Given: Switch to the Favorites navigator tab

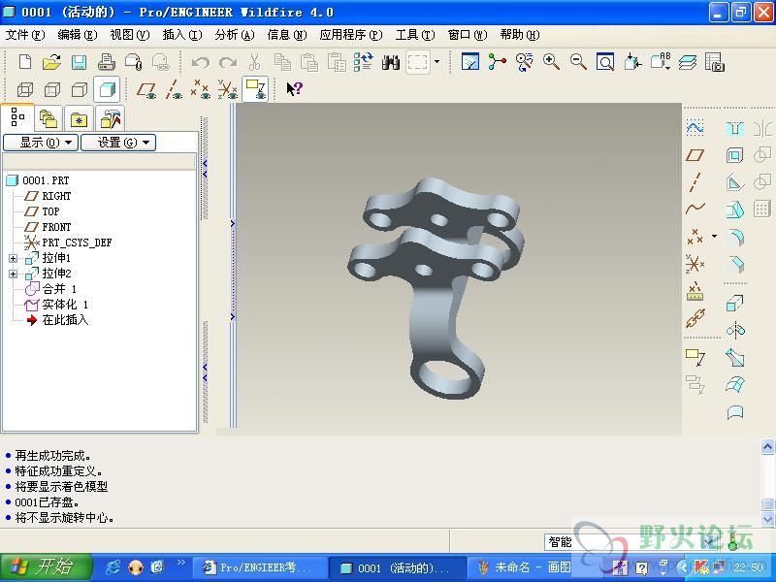Looking at the screenshot, I should point(79,118).
